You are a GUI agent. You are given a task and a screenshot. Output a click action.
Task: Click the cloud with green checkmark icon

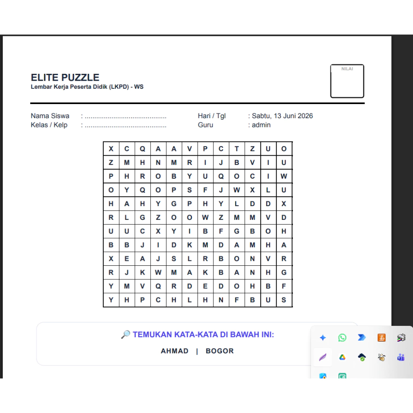pyautogui.click(x=362, y=357)
